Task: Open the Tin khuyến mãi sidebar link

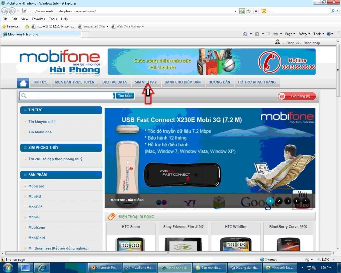Action: click(42, 122)
